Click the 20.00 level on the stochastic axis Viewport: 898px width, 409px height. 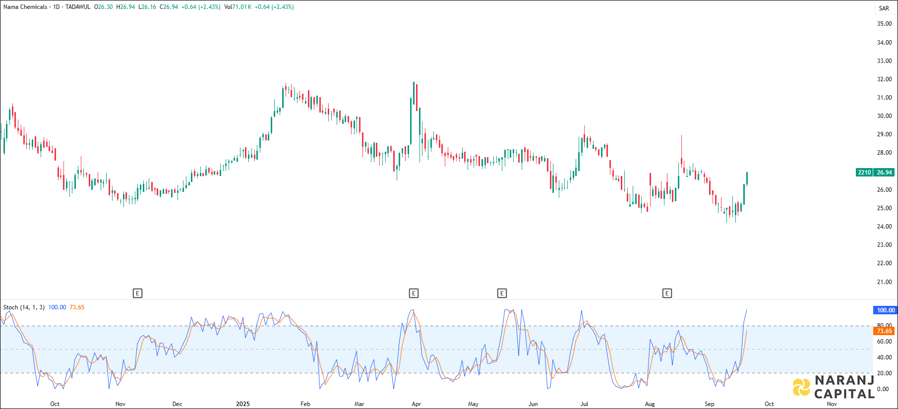click(x=884, y=373)
